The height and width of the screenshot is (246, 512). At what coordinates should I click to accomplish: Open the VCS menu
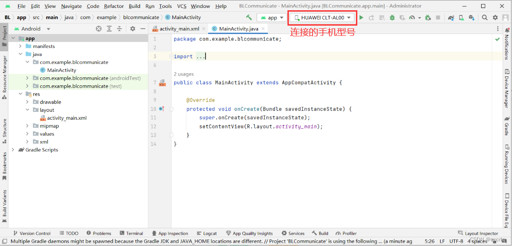click(x=182, y=6)
